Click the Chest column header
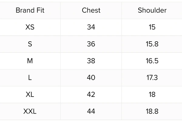Image resolution: width=182 pixels, height=127 pixels. point(91,10)
